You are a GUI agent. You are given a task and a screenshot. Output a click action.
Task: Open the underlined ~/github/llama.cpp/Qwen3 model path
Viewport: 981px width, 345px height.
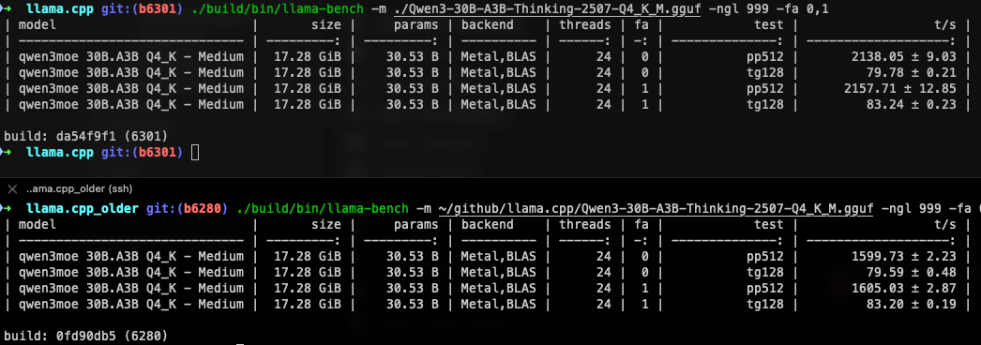pyautogui.click(x=656, y=208)
